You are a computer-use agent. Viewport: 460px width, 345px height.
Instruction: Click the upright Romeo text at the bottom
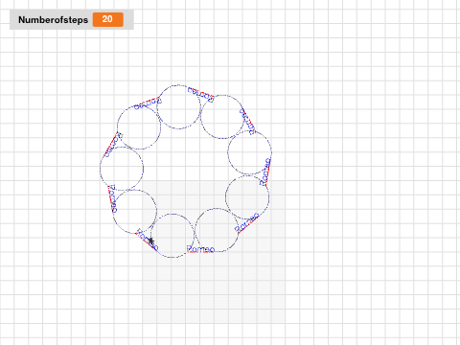(200, 249)
